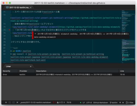This screenshot has width=137, height=106.
Task: Place cursor on the 'npm install -S' command line
Action: [x=57, y=54]
